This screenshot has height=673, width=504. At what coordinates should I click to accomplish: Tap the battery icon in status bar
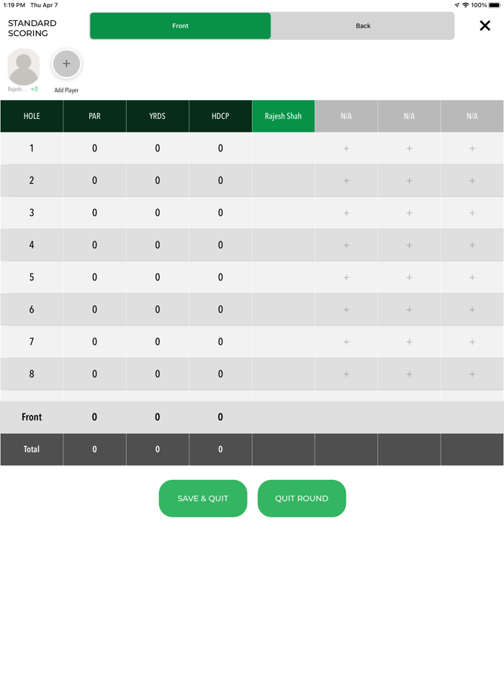coord(495,5)
